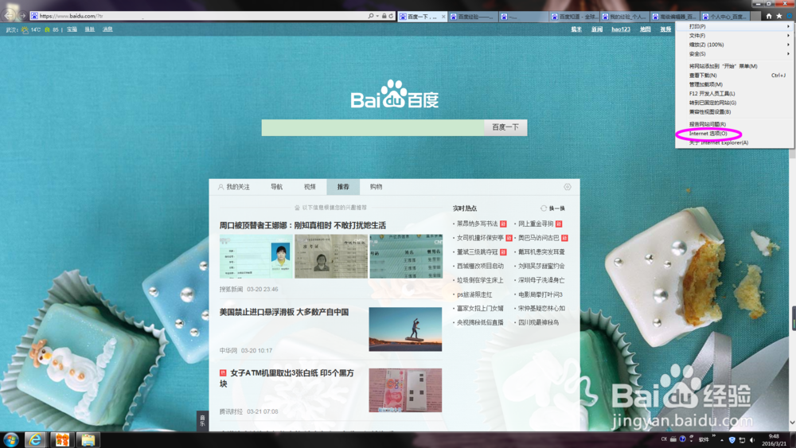
Task: Close the 百度一下 browser tab
Action: [443, 17]
